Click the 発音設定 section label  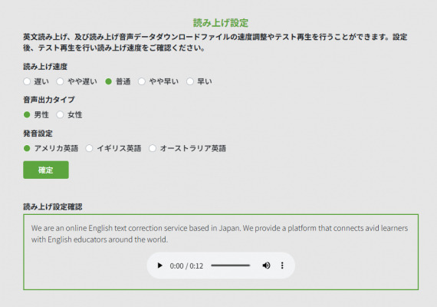[x=38, y=134]
